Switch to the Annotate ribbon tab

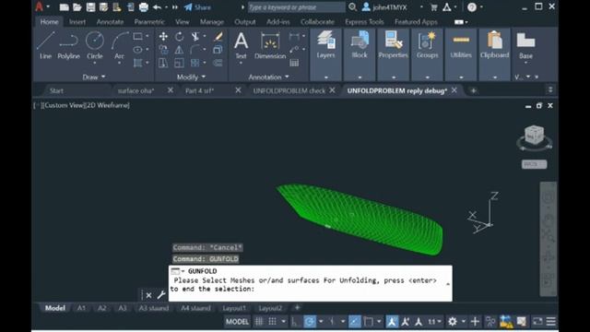click(110, 22)
